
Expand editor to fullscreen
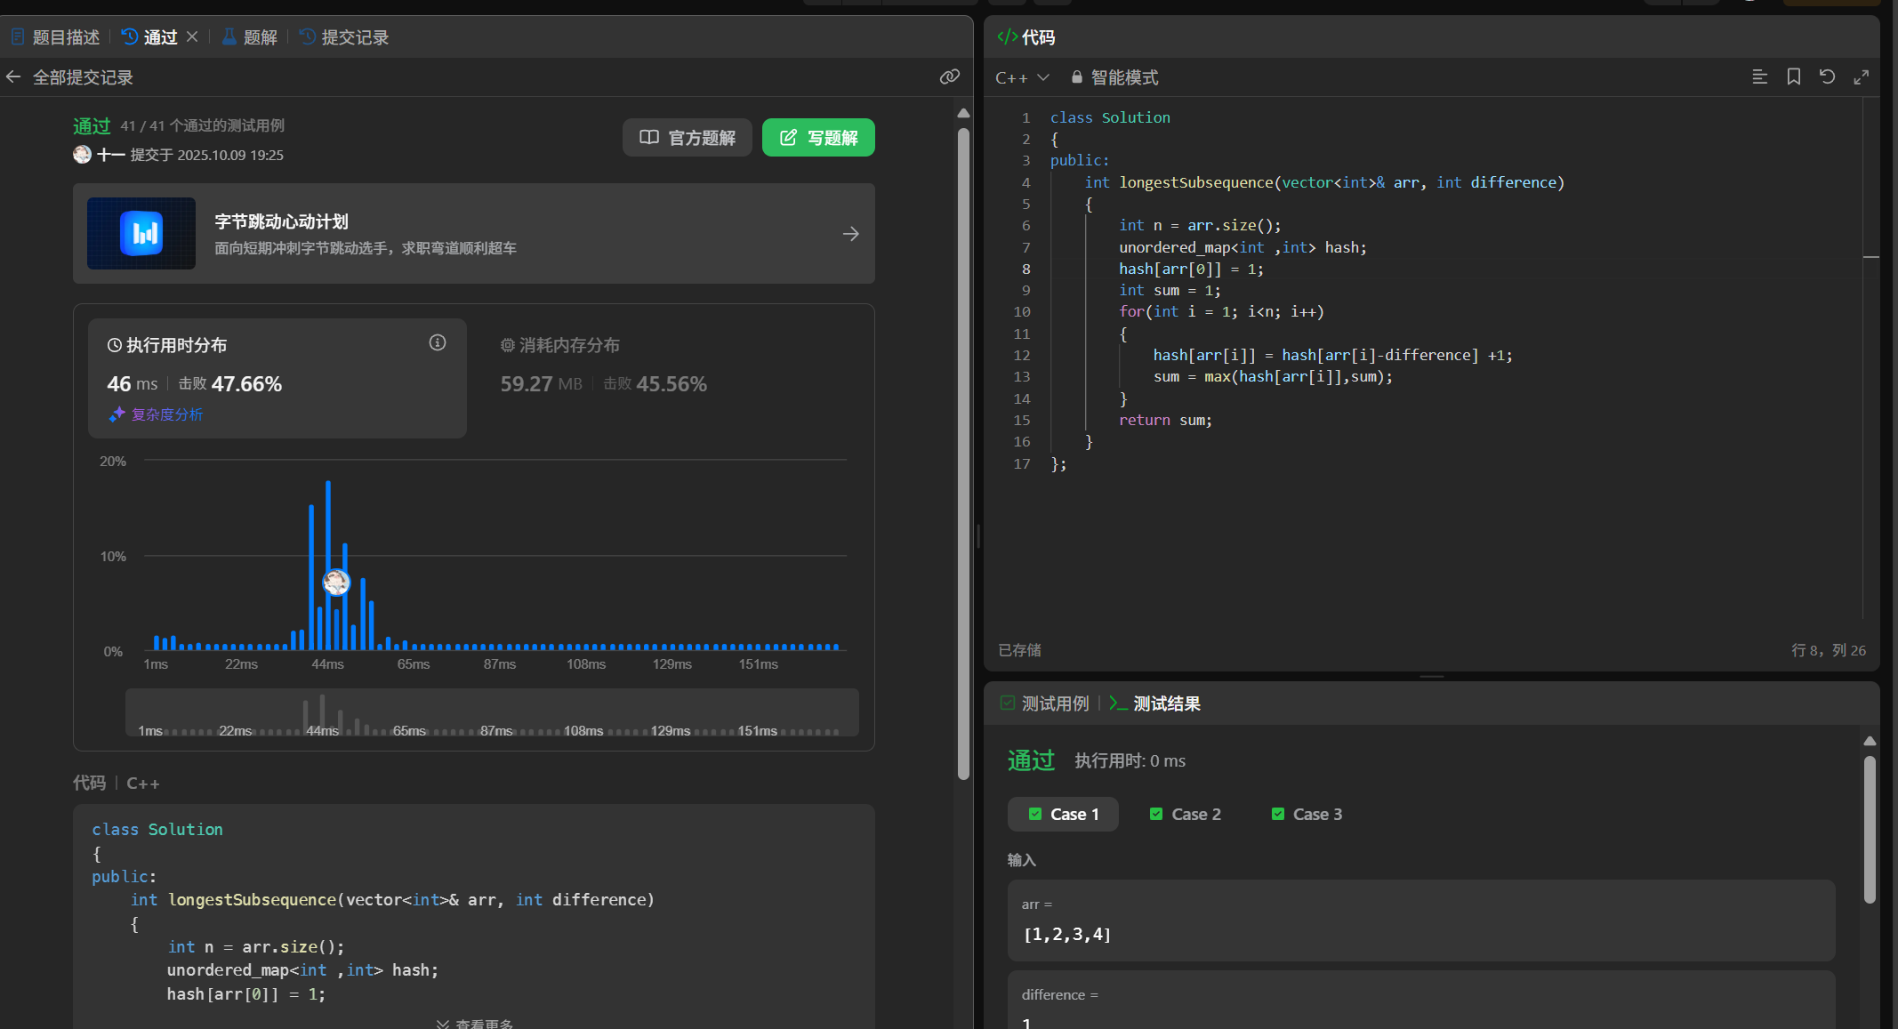point(1861,77)
